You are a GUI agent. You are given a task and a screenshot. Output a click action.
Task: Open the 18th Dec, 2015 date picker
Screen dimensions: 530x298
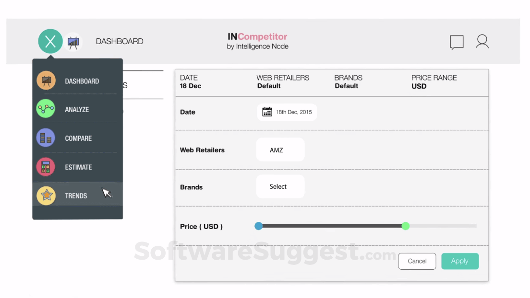coord(287,112)
